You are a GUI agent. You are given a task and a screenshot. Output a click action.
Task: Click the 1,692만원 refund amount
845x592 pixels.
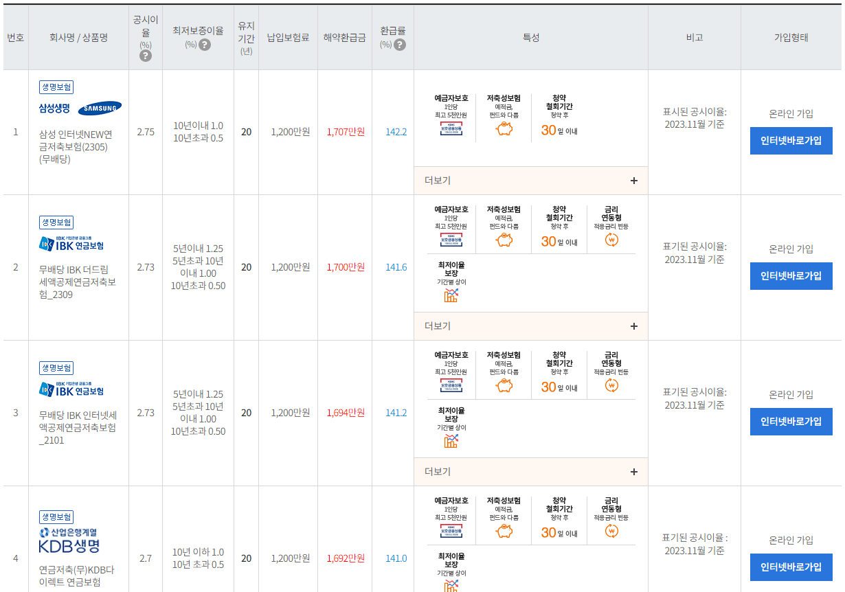pyautogui.click(x=346, y=558)
